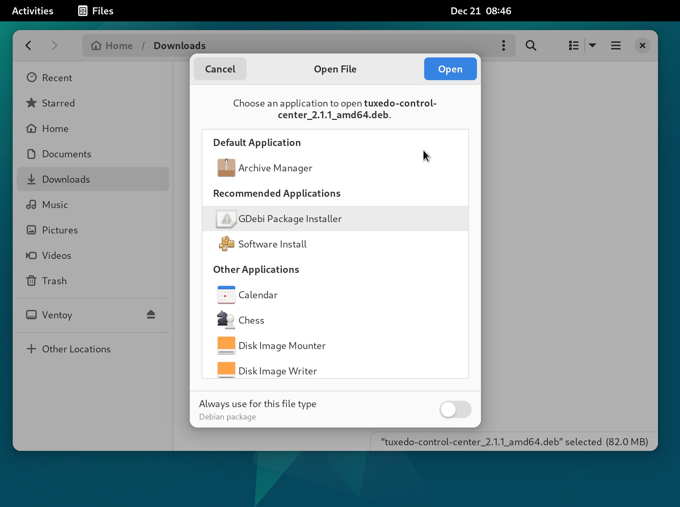Viewport: 680px width, 507px height.
Task: Toggle Always use for this file type
Action: coord(455,409)
